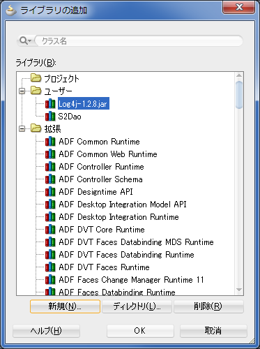260x349 pixels.
Task: Click the ADF DVT Core Runtime icon
Action: [x=50, y=230]
